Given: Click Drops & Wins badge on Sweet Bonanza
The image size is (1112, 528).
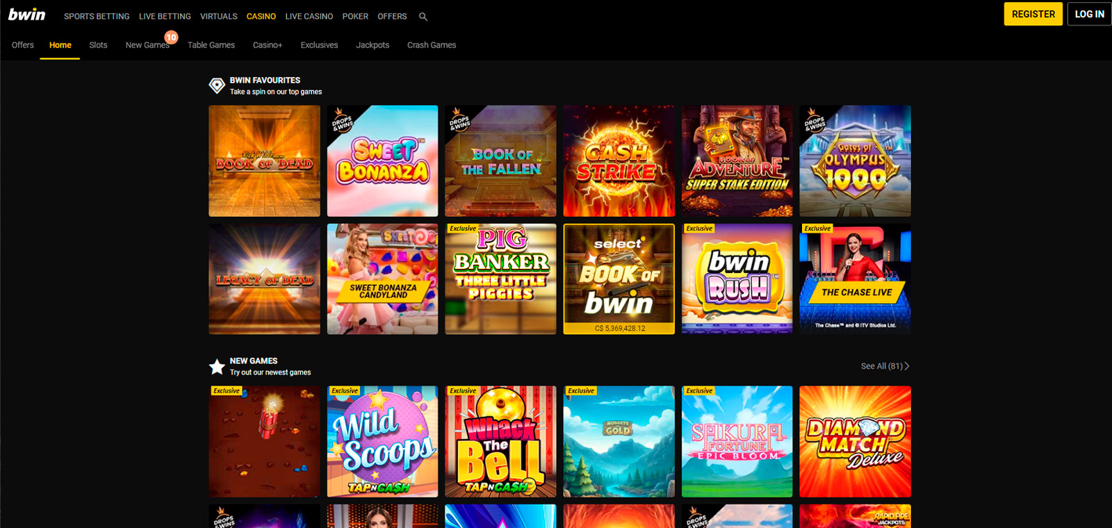Looking at the screenshot, I should [341, 120].
